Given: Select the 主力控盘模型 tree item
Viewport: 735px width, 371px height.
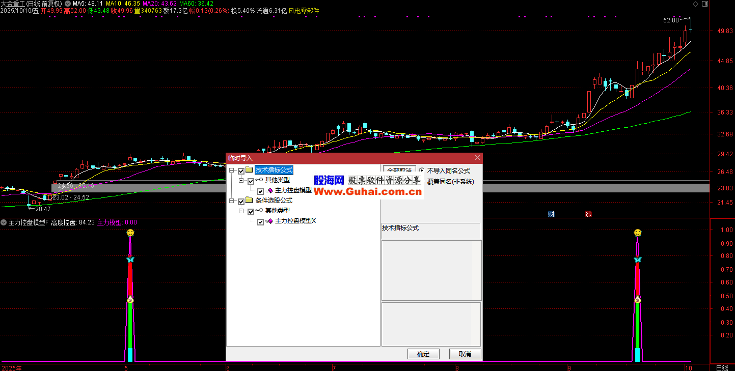Looking at the screenshot, I should click(x=293, y=190).
